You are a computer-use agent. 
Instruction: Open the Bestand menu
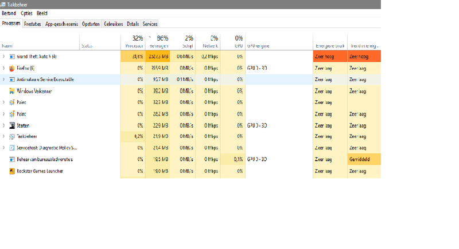pyautogui.click(x=9, y=13)
